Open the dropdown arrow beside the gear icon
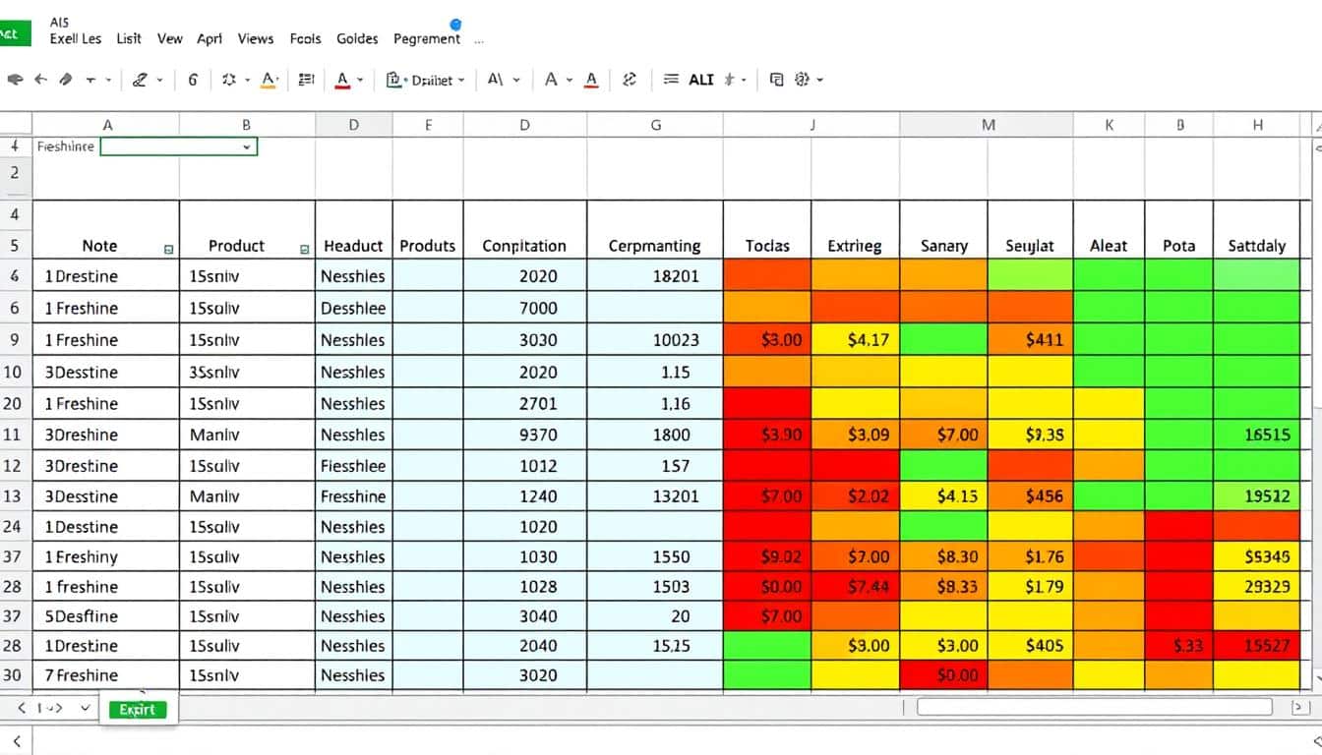 point(819,81)
